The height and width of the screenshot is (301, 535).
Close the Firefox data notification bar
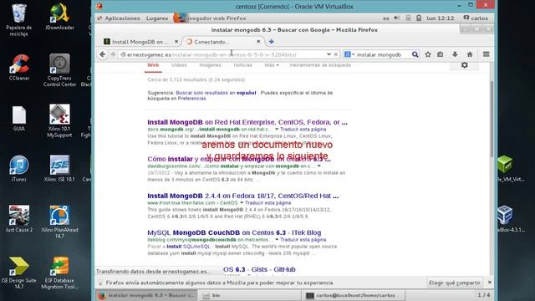click(x=490, y=283)
